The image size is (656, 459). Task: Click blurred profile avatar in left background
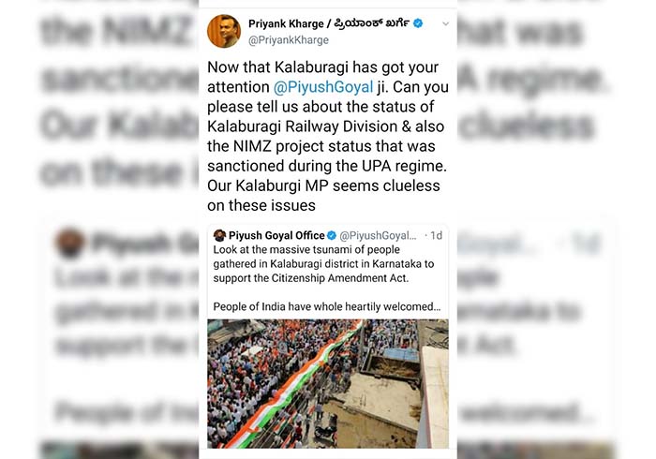[x=70, y=244]
